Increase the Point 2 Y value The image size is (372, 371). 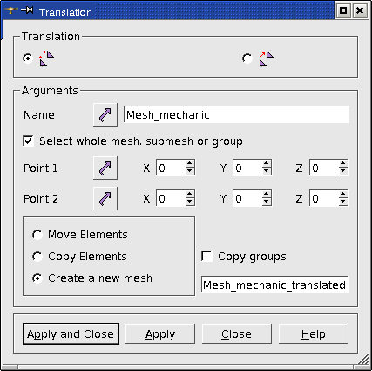(x=267, y=195)
